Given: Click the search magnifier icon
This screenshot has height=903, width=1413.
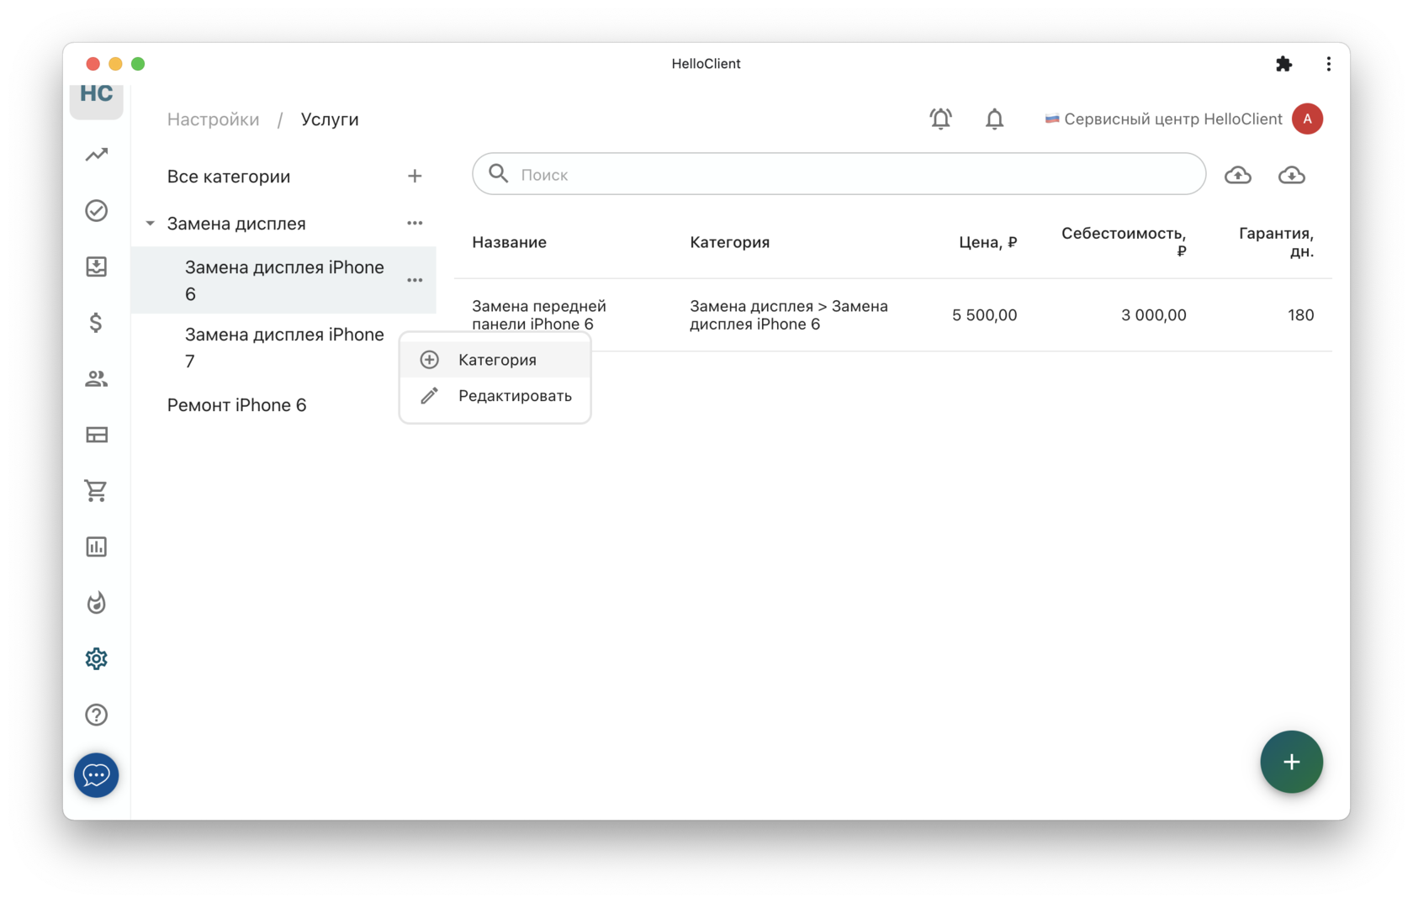Looking at the screenshot, I should 499,173.
